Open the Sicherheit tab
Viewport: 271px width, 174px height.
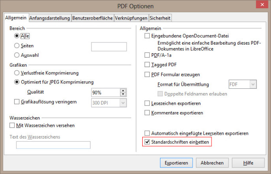point(160,18)
